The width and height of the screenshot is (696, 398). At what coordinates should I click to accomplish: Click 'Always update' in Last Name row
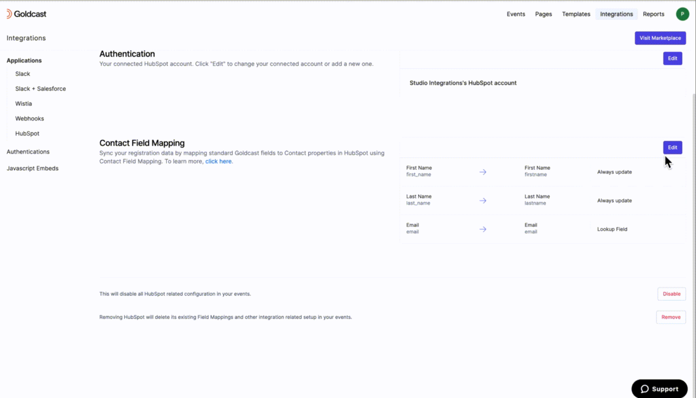(x=614, y=200)
